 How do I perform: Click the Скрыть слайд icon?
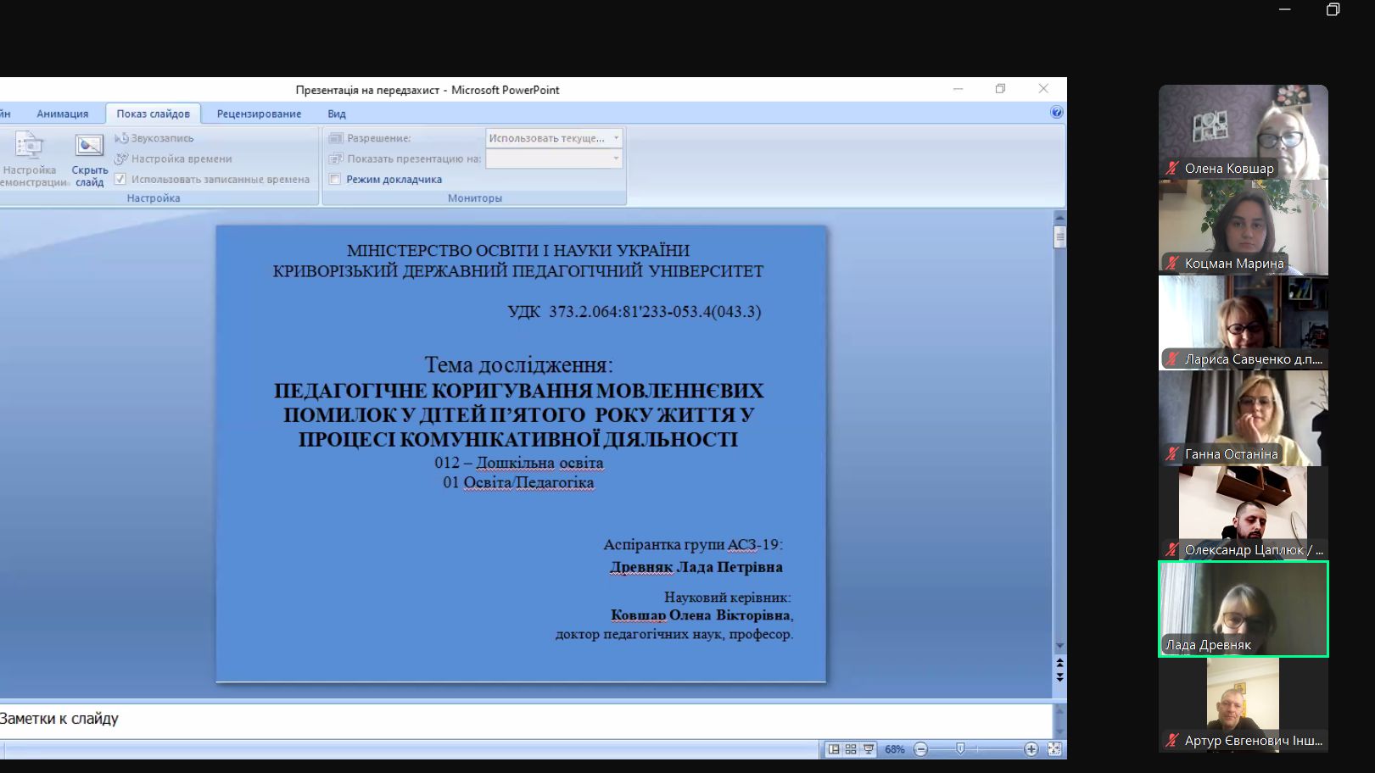pos(89,158)
